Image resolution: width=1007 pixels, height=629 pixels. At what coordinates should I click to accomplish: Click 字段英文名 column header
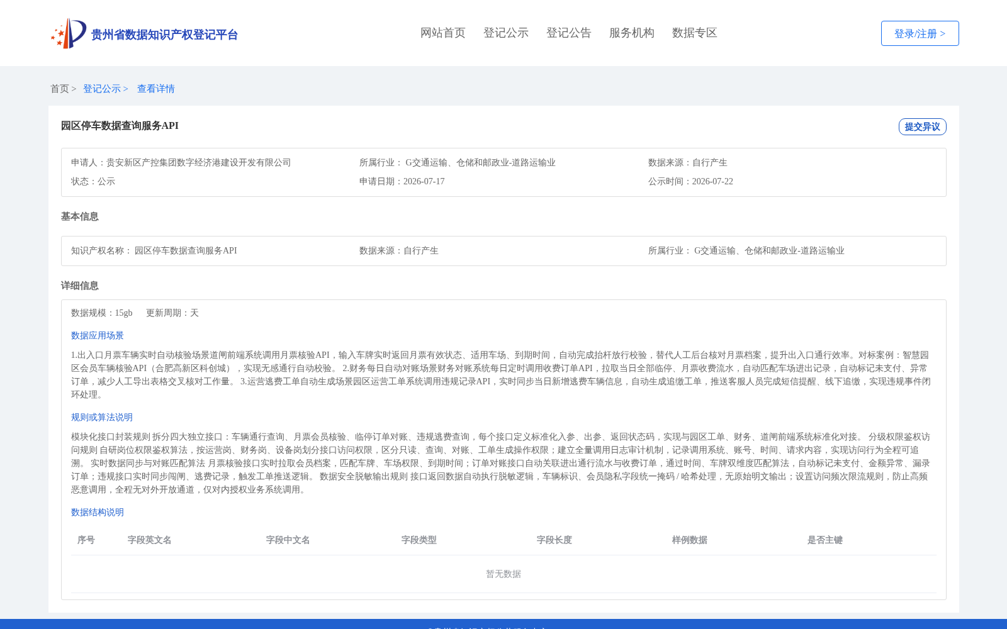150,540
